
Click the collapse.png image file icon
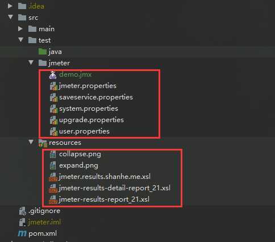pos(53,154)
